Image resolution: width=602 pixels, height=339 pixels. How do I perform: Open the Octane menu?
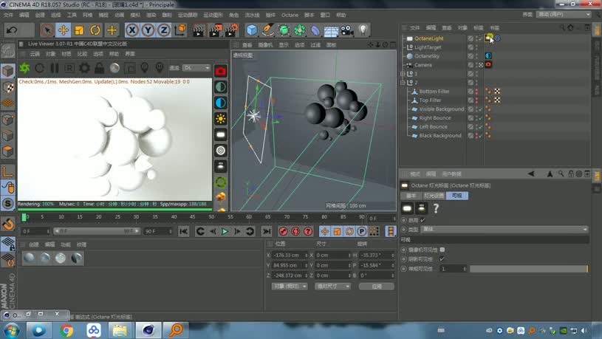(290, 15)
